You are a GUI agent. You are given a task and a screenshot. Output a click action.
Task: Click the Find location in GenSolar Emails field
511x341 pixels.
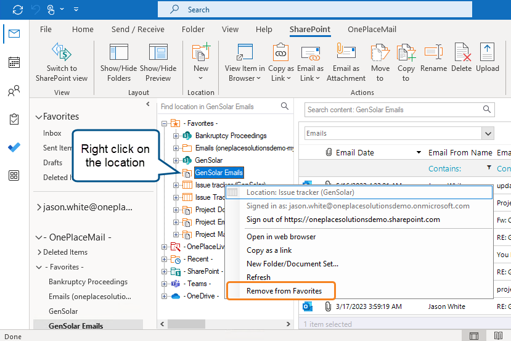coord(220,107)
